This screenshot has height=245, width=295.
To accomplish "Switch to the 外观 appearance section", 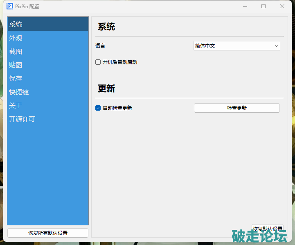I will (16, 38).
